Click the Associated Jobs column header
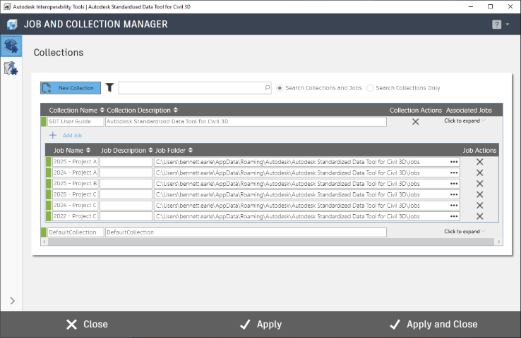This screenshot has width=521, height=338. pyautogui.click(x=469, y=110)
